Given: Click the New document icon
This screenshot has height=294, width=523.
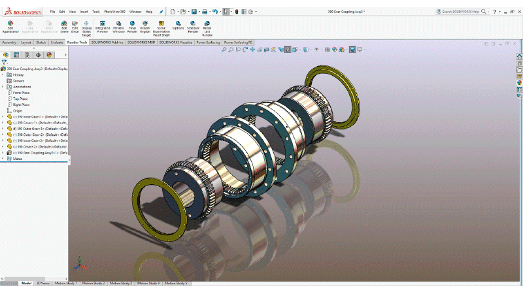Looking at the screenshot, I should (173, 12).
